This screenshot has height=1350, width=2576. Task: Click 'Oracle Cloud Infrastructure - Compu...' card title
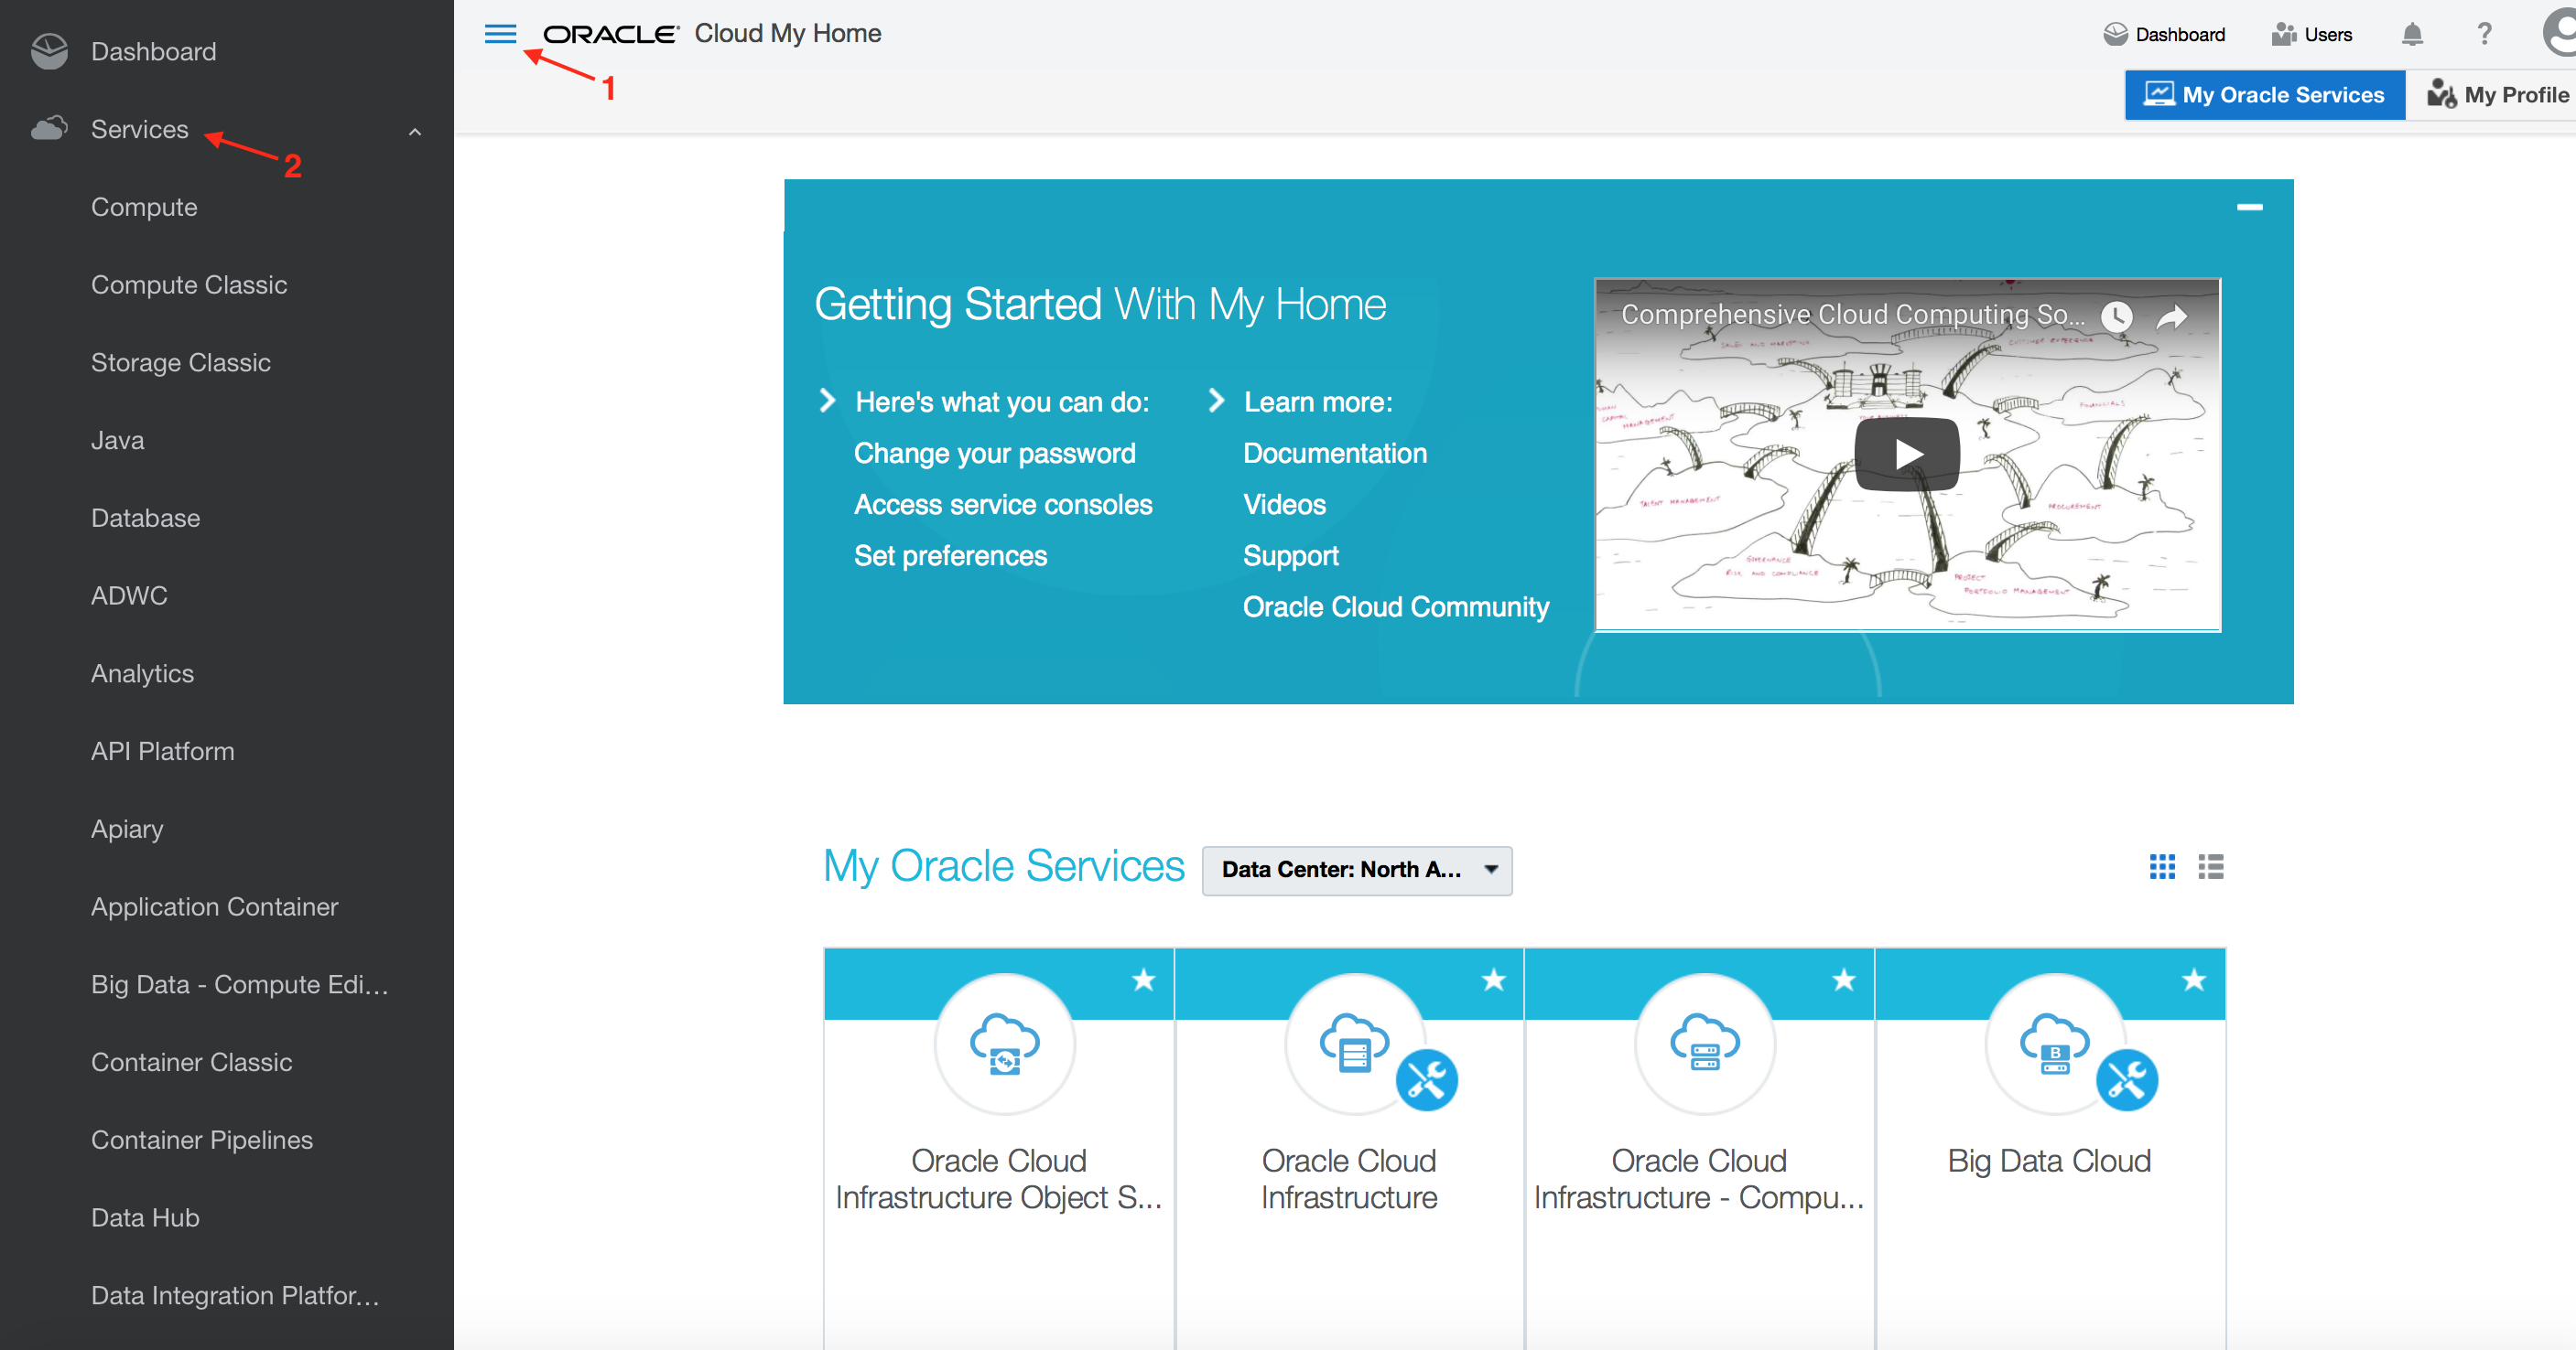(x=1699, y=1179)
